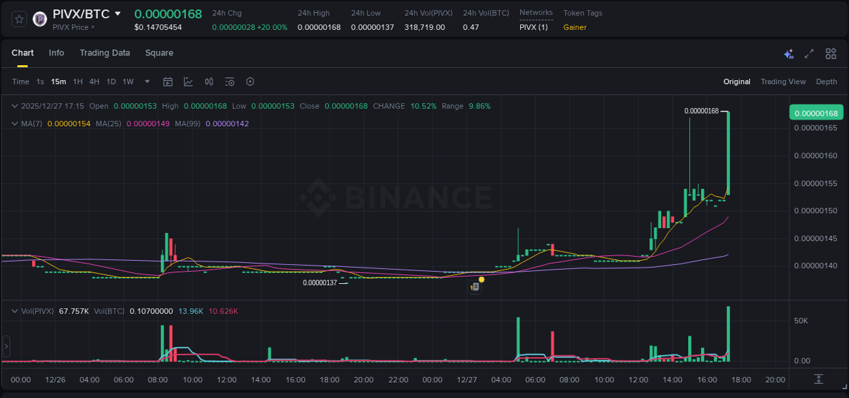This screenshot has height=398, width=849.
Task: Open the chart style overlay icon
Action: (187, 82)
